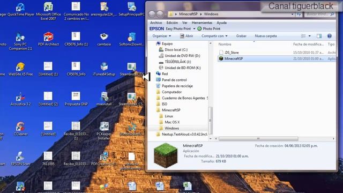Click the Explorer search input field
Image resolution: width=343 pixels, height=193 pixels.
pos(320,14)
